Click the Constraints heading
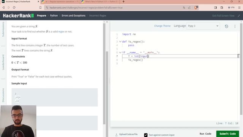243x137 pixels. pos(18,57)
